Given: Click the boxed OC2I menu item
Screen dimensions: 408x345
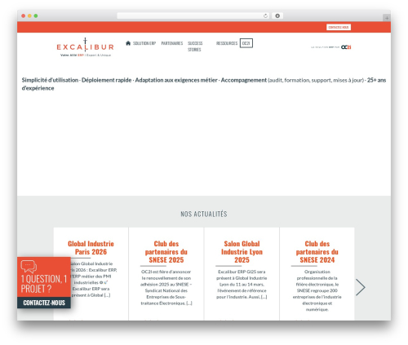Looking at the screenshot, I should [246, 43].
